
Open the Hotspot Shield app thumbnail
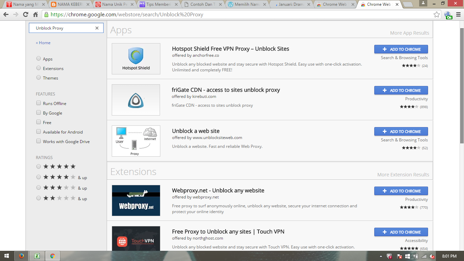click(x=136, y=59)
